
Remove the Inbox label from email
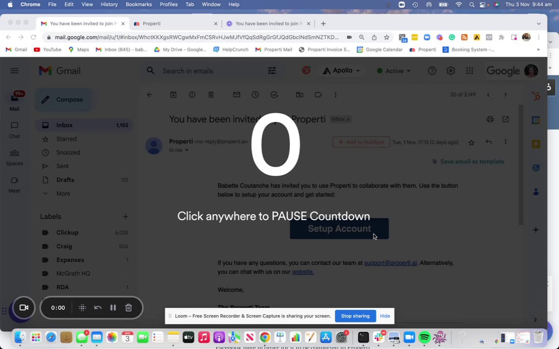(348, 119)
